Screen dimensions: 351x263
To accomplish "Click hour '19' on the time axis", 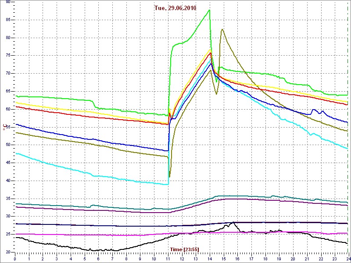I will tap(279, 259).
